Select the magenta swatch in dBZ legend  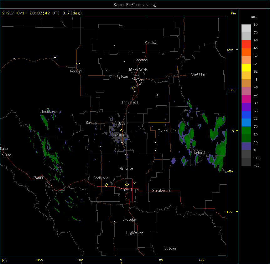coord(246,99)
